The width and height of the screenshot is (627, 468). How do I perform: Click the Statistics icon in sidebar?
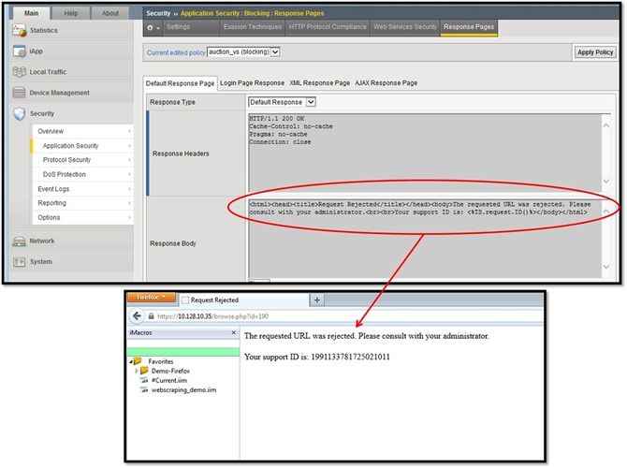pyautogui.click(x=20, y=31)
